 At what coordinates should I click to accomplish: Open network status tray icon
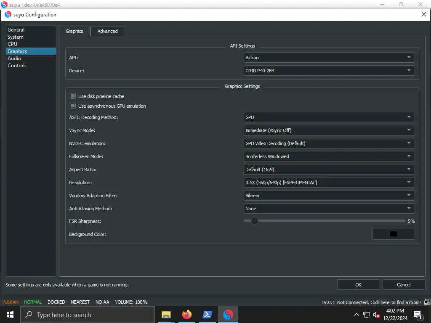click(367, 315)
